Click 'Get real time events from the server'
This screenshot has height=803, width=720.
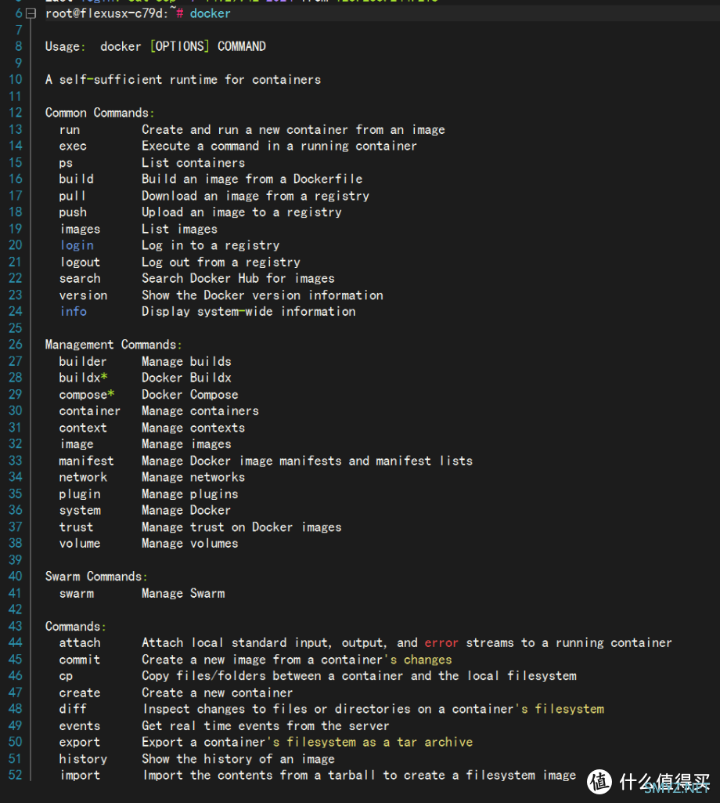click(265, 726)
